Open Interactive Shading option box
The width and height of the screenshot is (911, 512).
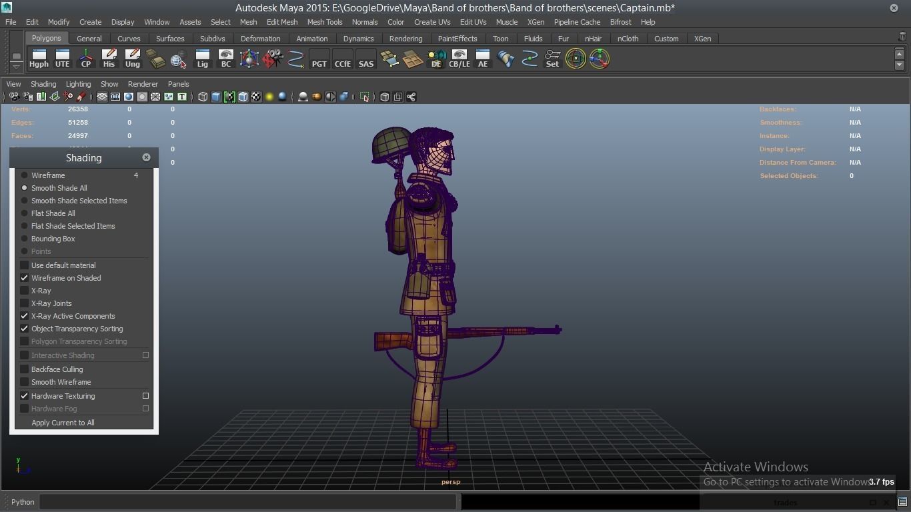145,355
